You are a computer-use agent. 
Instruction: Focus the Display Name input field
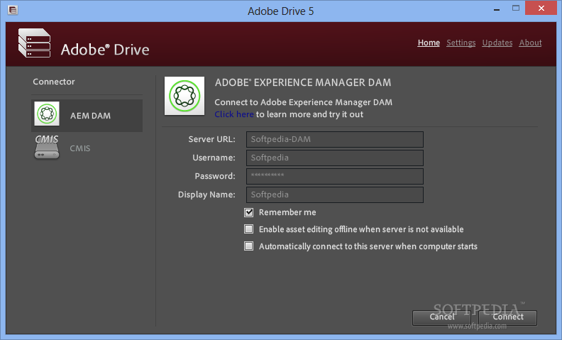[x=335, y=194]
